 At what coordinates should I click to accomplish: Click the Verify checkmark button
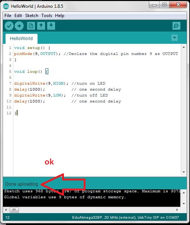pos(9,26)
